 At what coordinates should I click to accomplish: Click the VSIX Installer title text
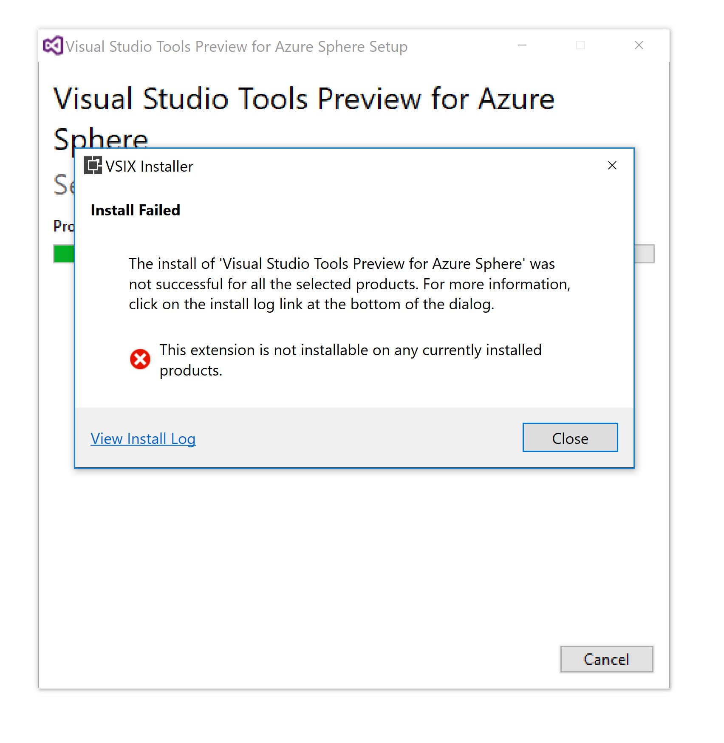(150, 166)
